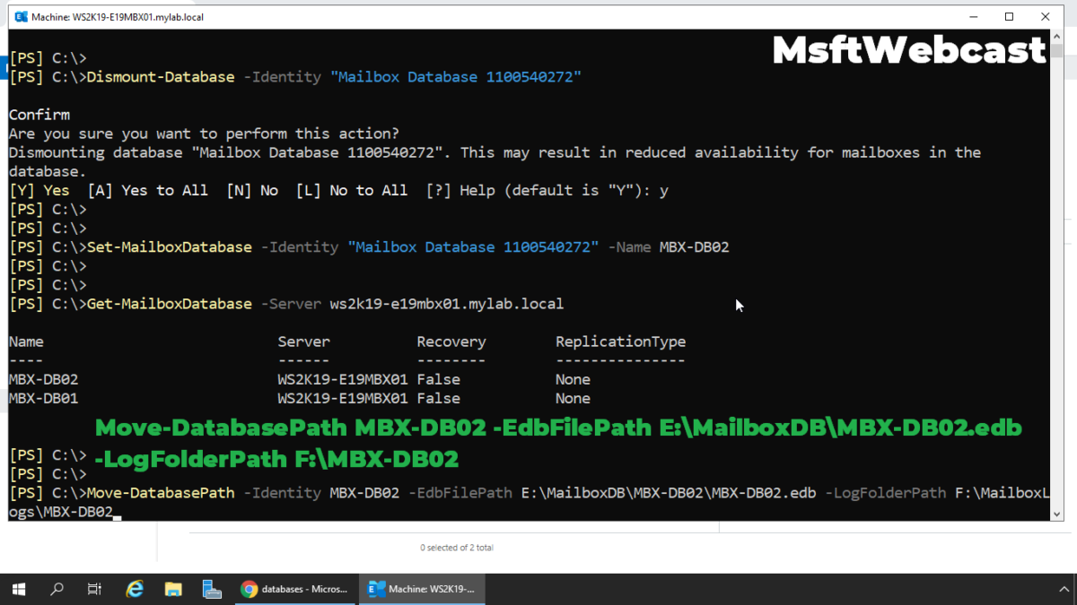Open Task View from the taskbar

pyautogui.click(x=94, y=589)
